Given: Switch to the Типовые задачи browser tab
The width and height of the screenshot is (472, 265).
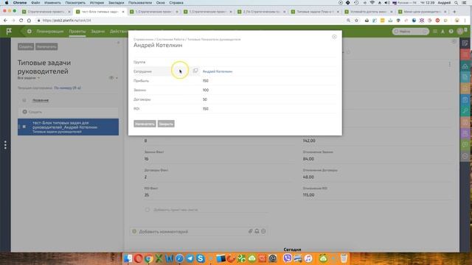Looking at the screenshot, I should point(315,12).
